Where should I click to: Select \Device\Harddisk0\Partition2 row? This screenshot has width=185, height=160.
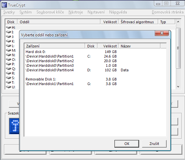pyautogui.click(x=95, y=61)
